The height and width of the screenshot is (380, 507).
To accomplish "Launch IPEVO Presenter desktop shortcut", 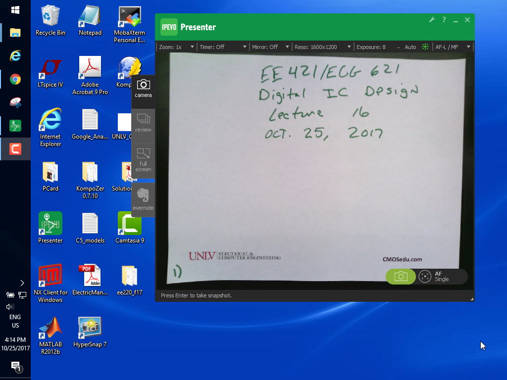I will tap(51, 228).
